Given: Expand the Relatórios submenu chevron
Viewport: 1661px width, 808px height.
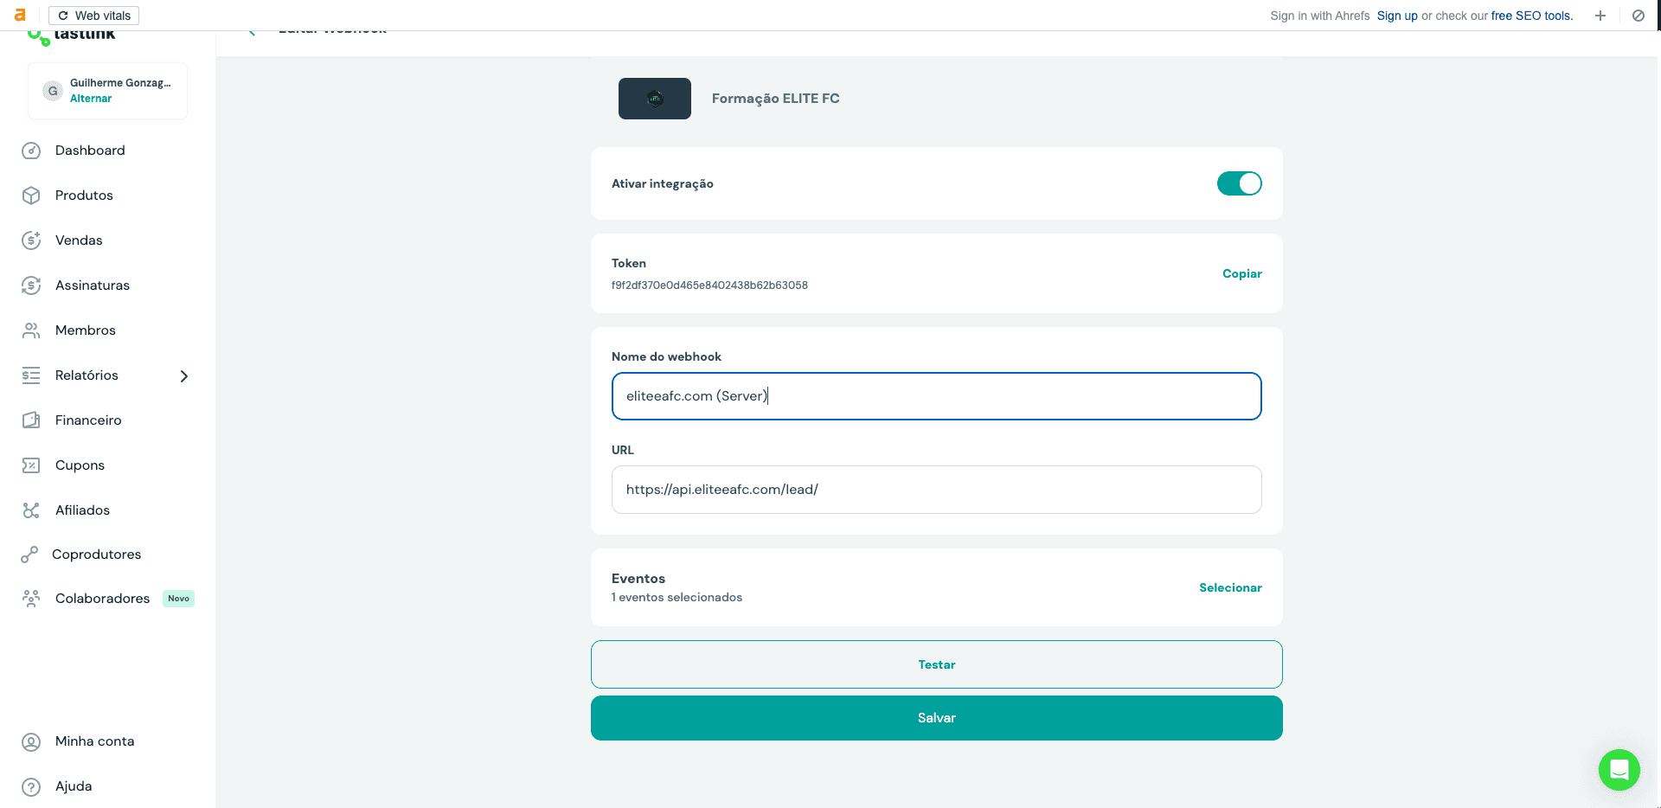Looking at the screenshot, I should (183, 376).
